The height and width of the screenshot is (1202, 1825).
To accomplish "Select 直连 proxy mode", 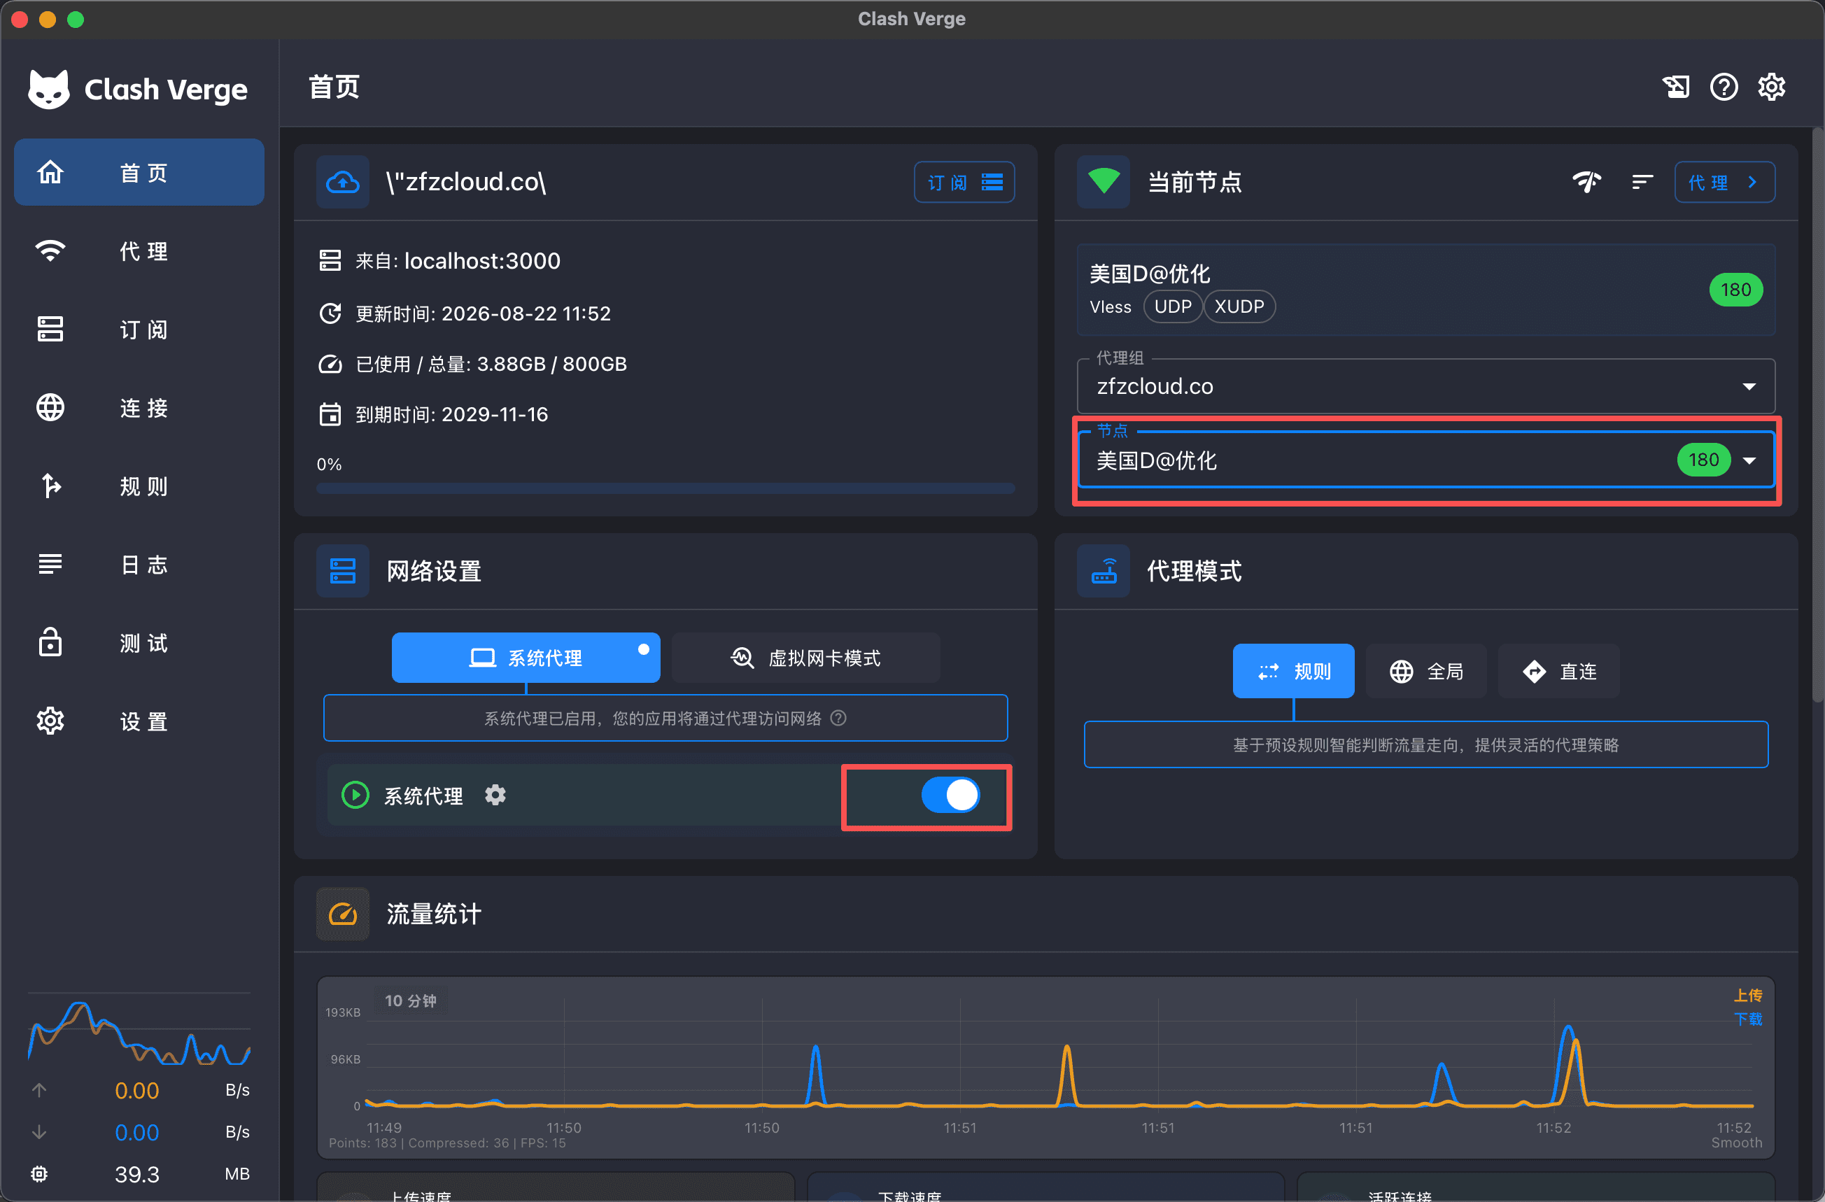I will [x=1559, y=672].
